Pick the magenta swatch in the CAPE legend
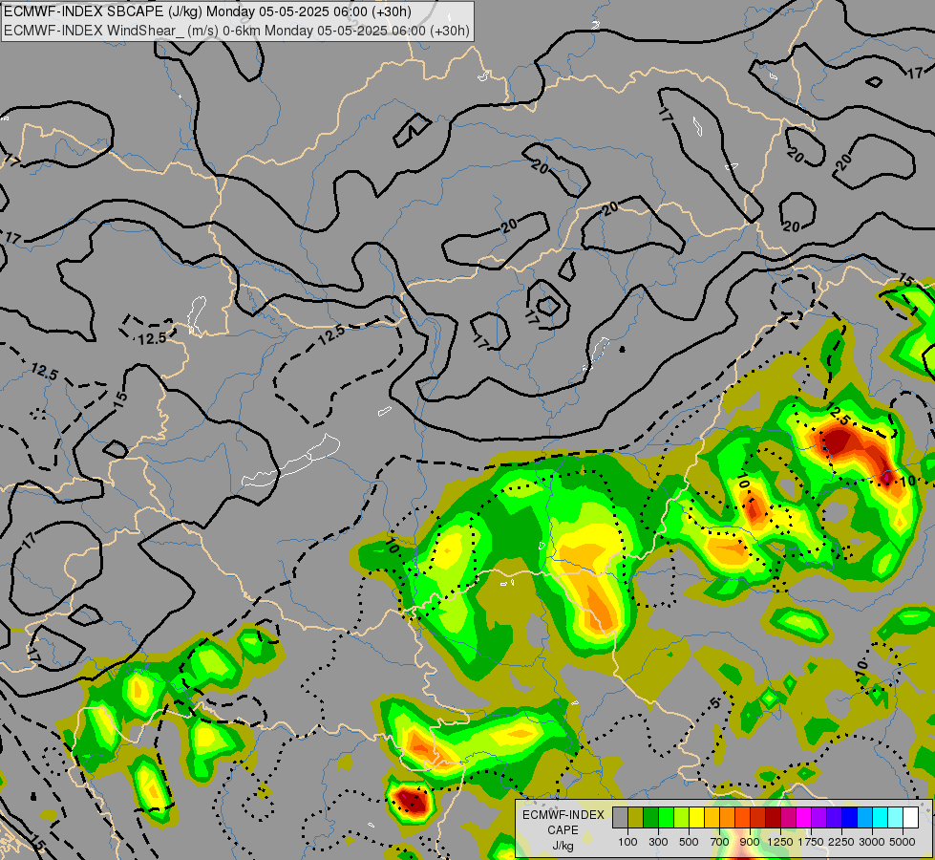Screen dimensions: 935x860 point(804,817)
